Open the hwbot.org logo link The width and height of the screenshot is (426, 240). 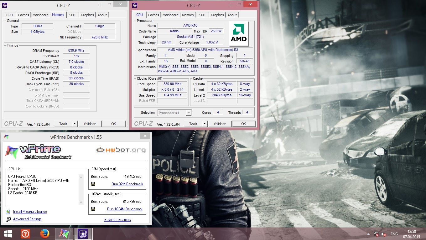(x=121, y=150)
